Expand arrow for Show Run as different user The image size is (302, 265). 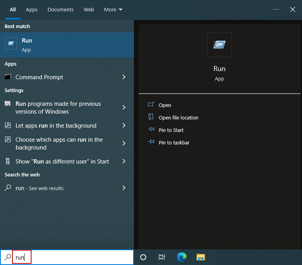[x=124, y=161]
